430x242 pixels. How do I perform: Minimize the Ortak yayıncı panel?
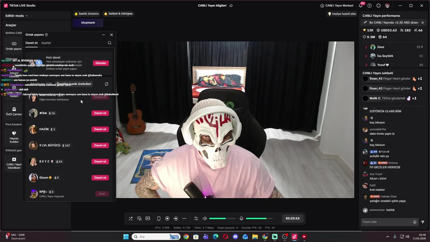pos(103,35)
